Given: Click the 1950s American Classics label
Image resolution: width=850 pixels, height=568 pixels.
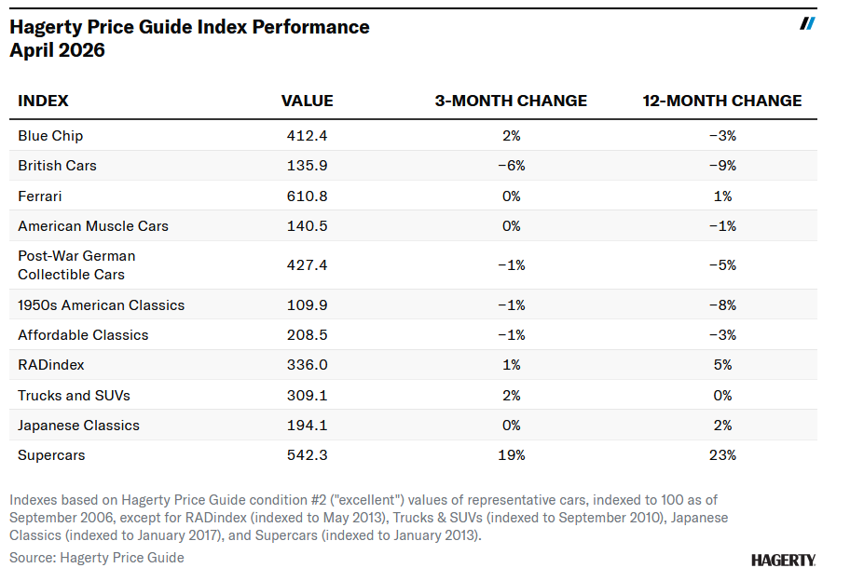Looking at the screenshot, I should pyautogui.click(x=101, y=305).
